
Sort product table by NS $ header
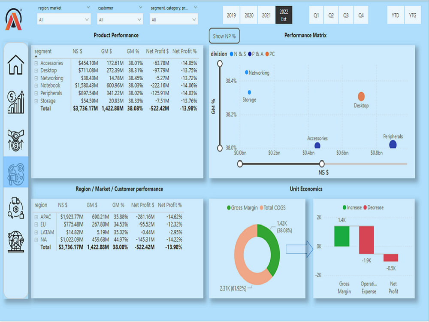coord(77,51)
